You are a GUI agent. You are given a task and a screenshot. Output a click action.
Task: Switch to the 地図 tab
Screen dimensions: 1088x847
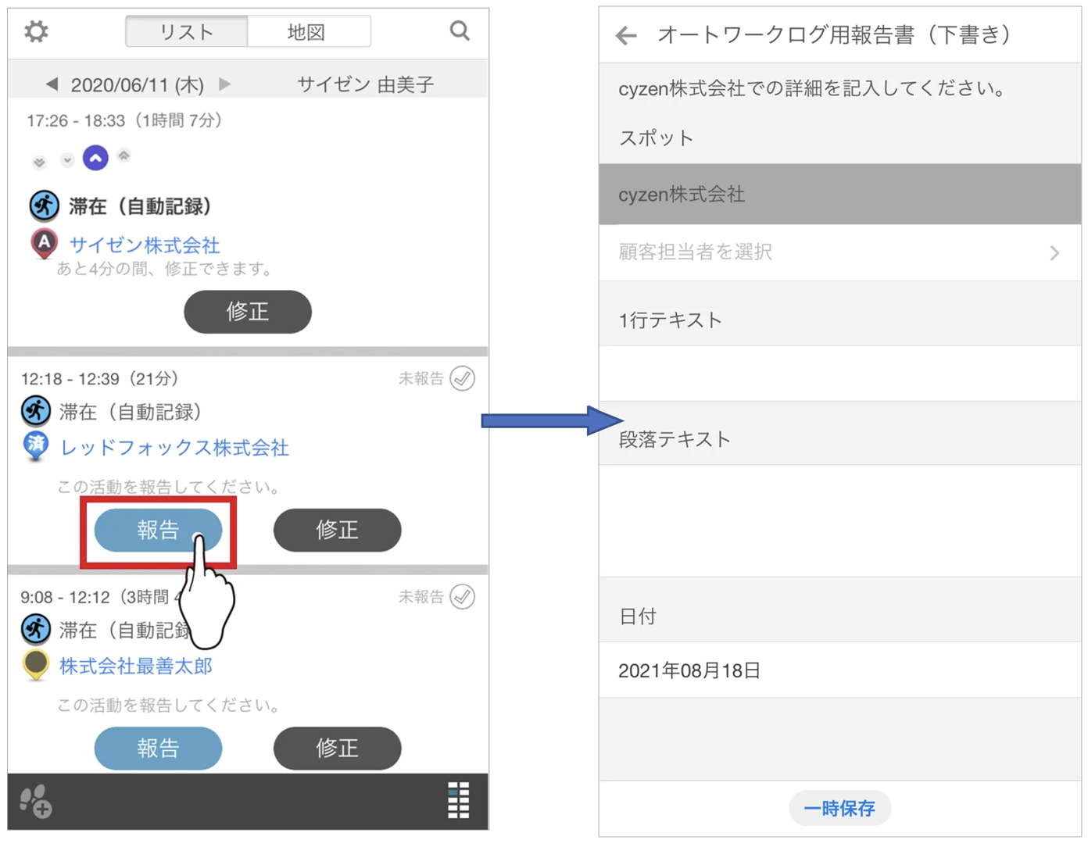308,32
